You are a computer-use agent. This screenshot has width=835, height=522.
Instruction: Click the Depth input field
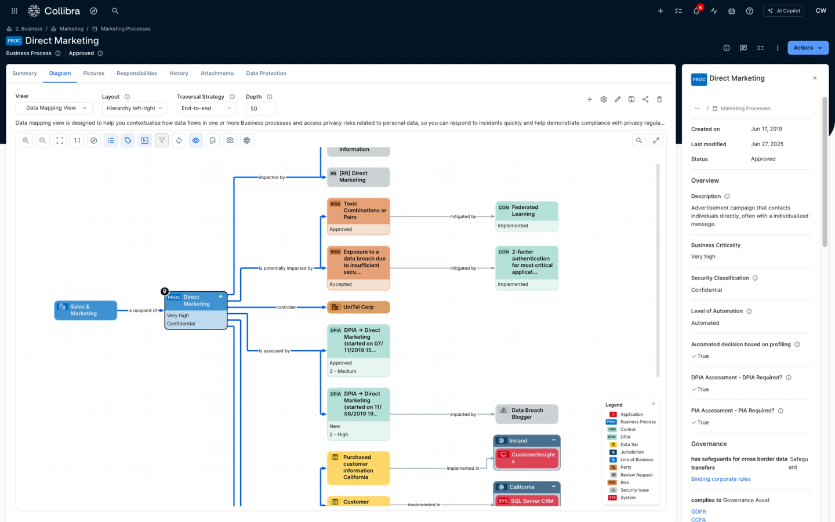pos(261,108)
